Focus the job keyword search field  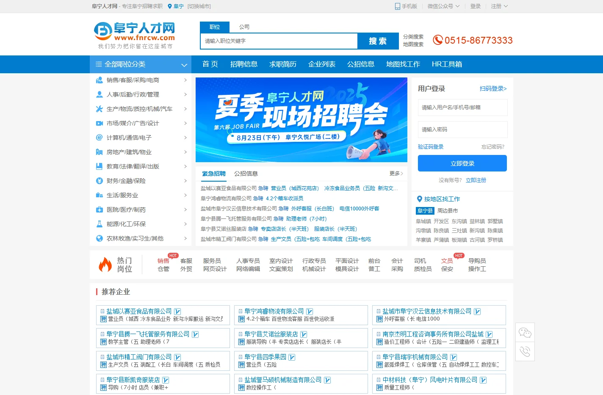[x=279, y=41]
